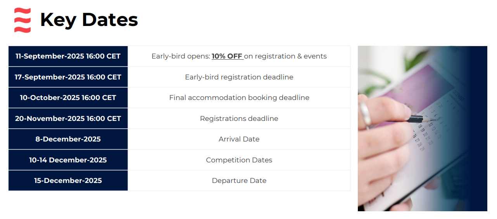This screenshot has height=219, width=497.
Task: Click the Competition Dates label
Action: click(239, 160)
